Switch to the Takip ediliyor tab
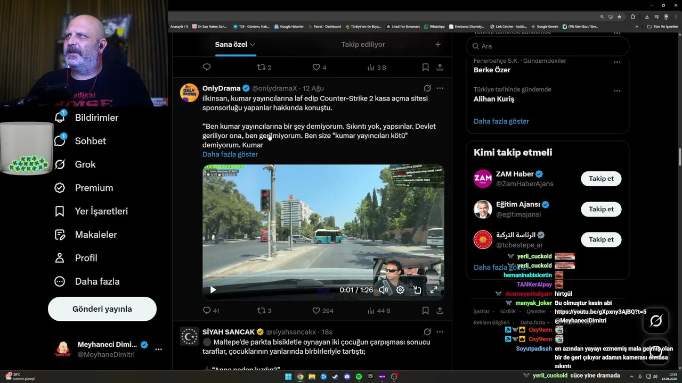Viewport: 682px width, 383px height. pos(363,45)
